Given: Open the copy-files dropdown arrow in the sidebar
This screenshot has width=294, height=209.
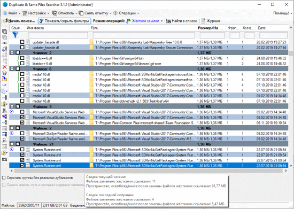Looking at the screenshot, I should point(7,91).
